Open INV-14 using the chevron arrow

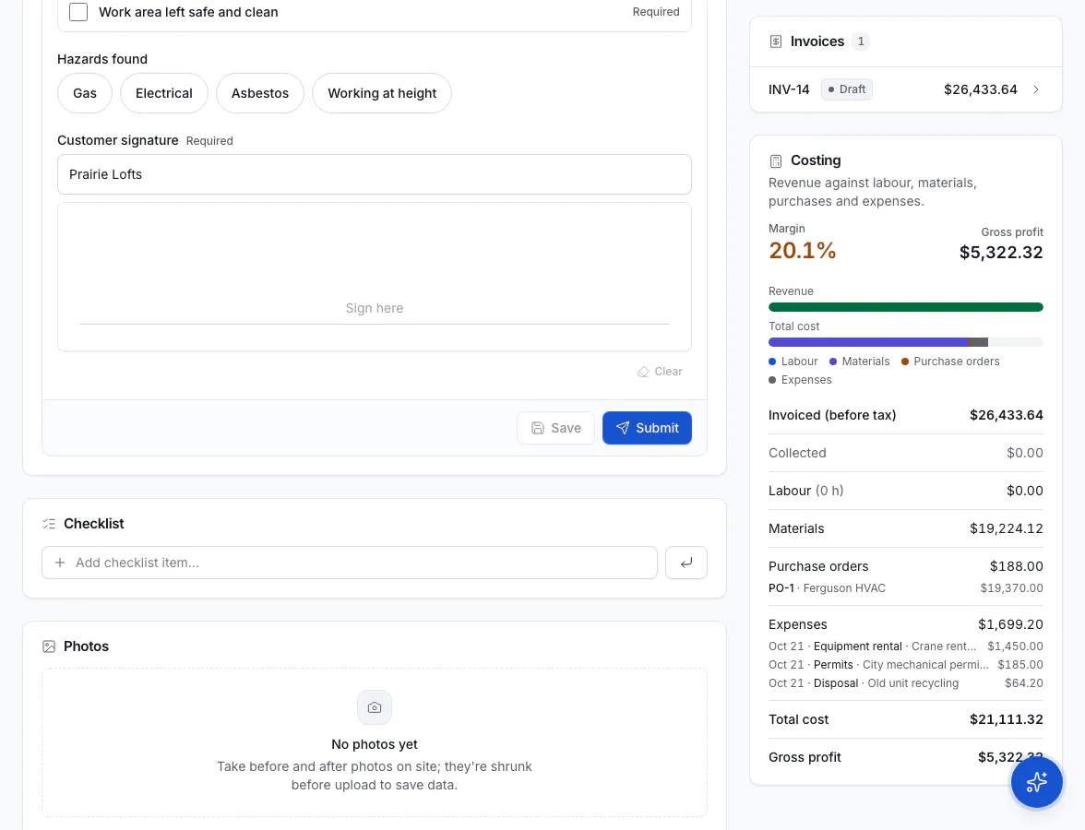click(1036, 89)
